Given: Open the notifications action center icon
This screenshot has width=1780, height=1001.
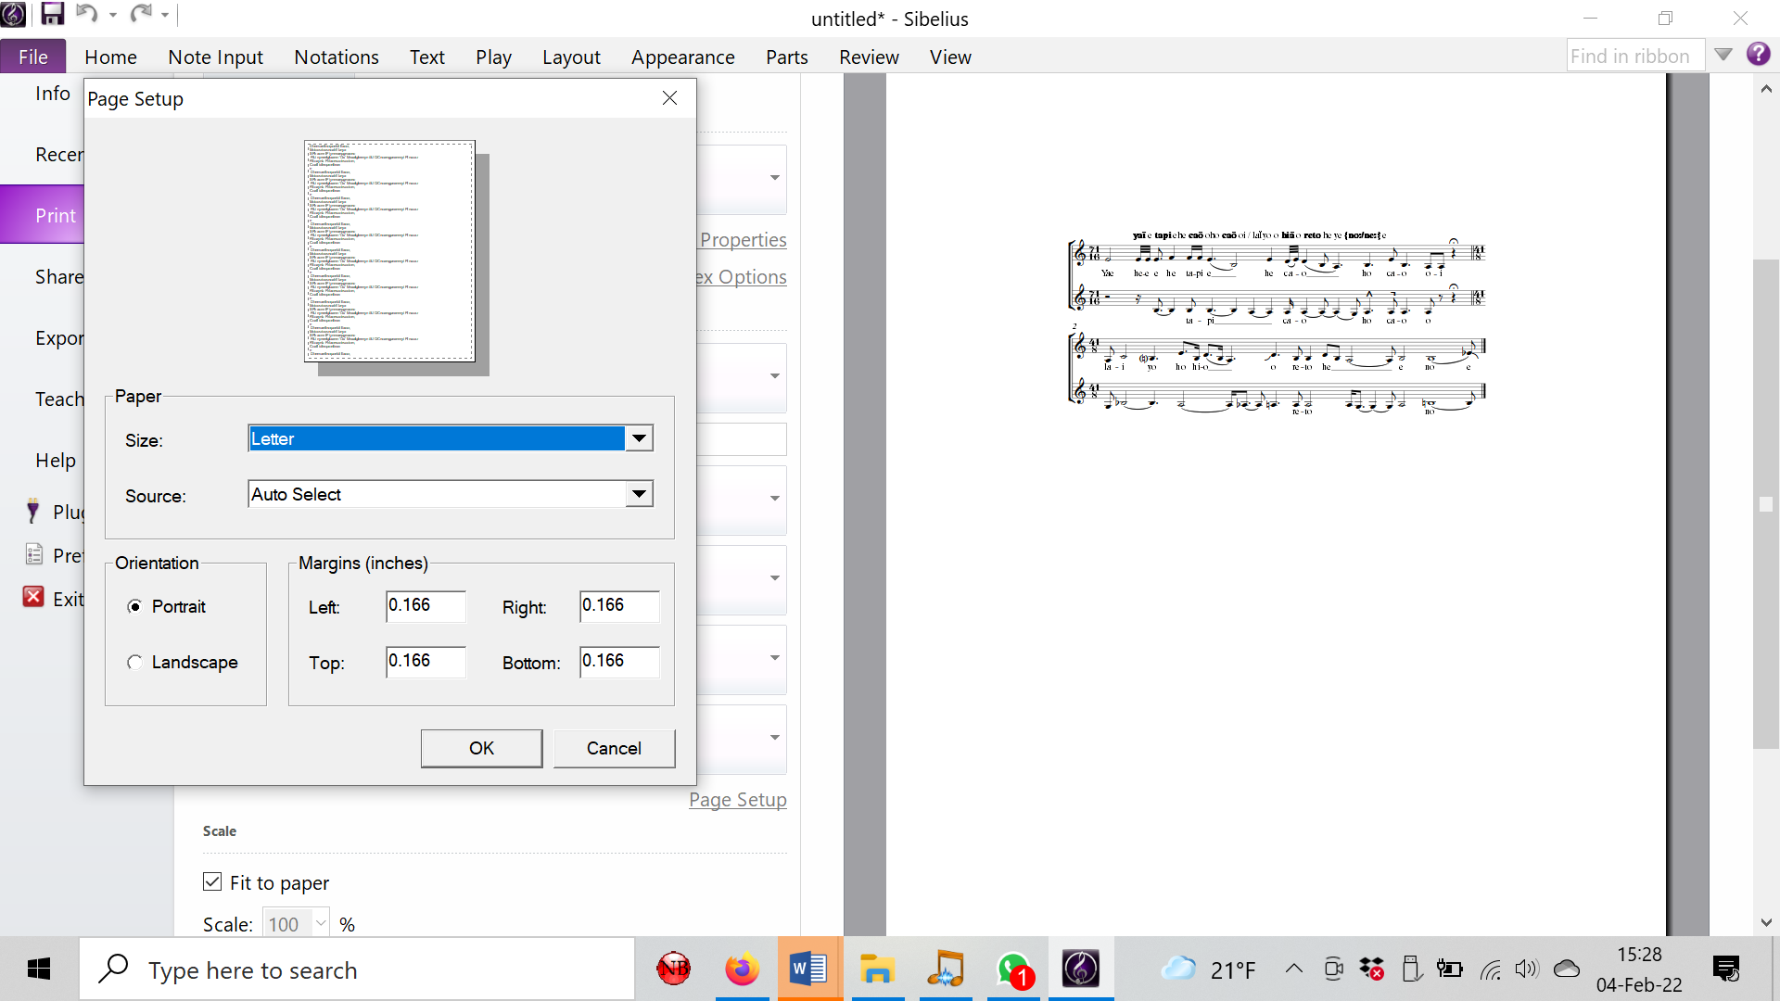Looking at the screenshot, I should point(1727,969).
